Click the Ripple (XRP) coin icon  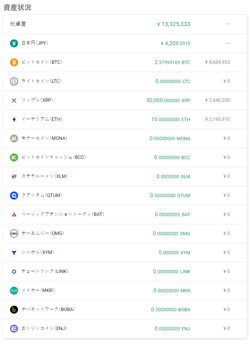[14, 100]
